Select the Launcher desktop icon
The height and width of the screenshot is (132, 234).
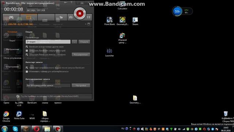(x=109, y=52)
